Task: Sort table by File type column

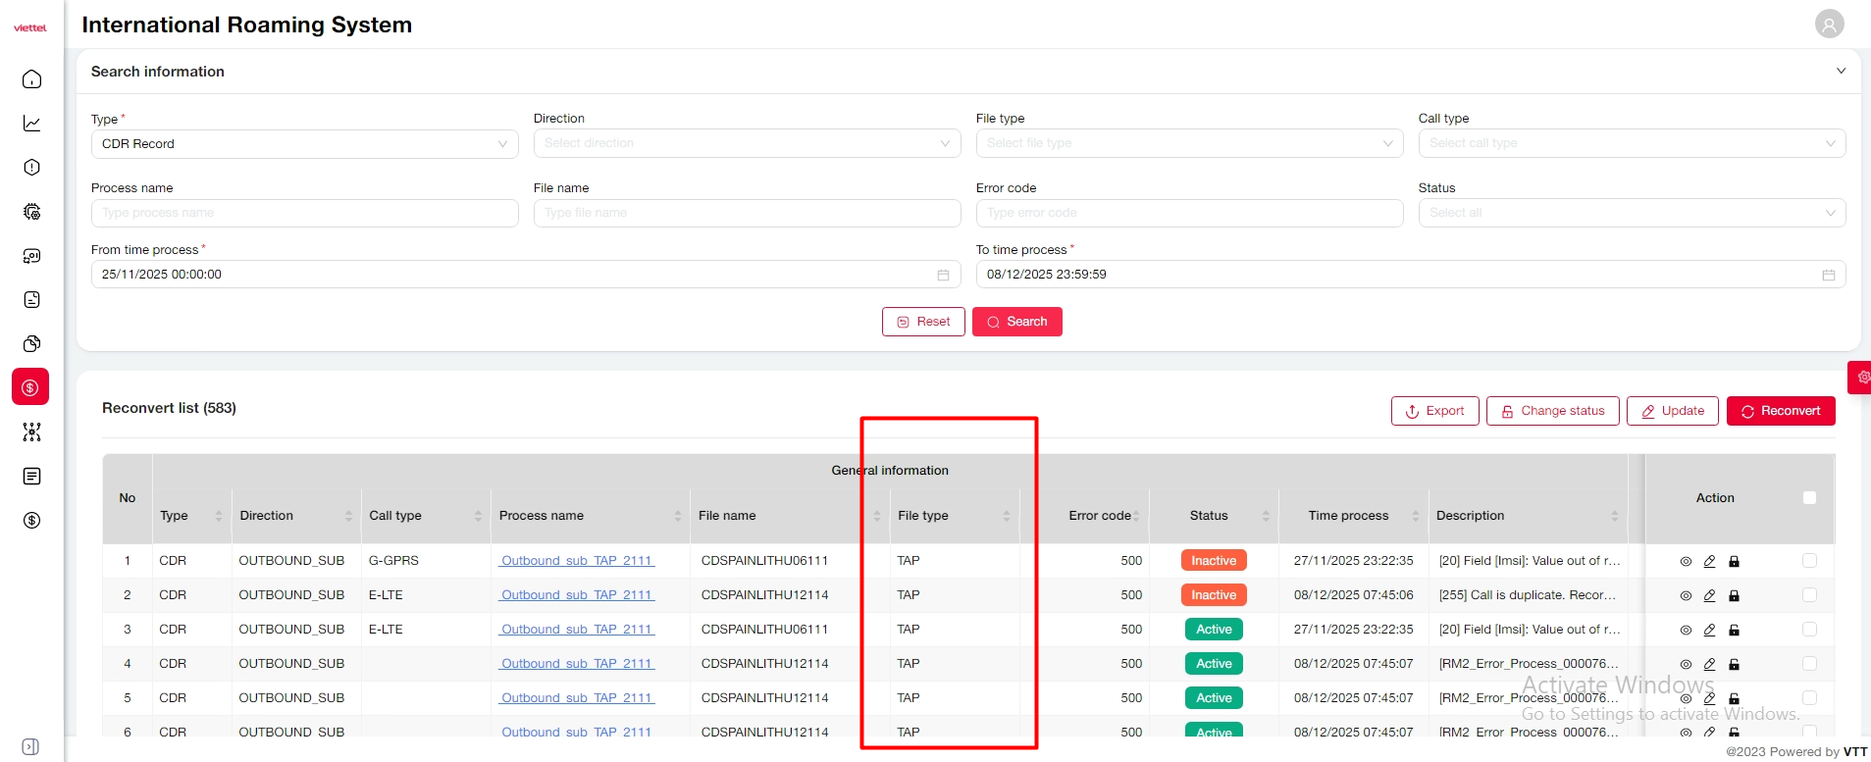Action: [1006, 516]
